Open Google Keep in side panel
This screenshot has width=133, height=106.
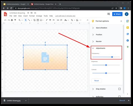pos(128,27)
